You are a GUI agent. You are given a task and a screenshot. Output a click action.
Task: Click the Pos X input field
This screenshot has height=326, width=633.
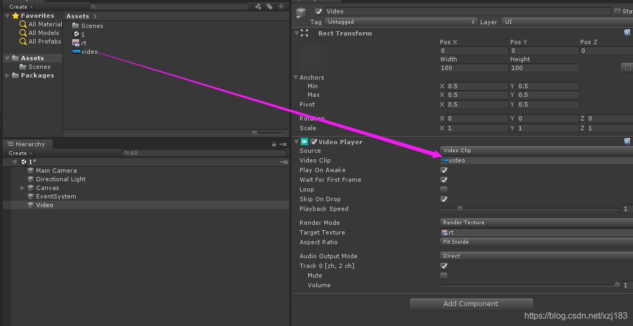point(473,51)
